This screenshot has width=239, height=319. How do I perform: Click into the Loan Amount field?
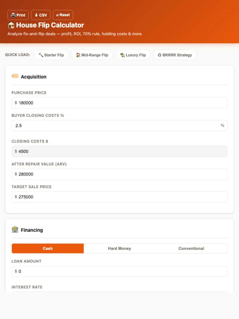pos(119,271)
